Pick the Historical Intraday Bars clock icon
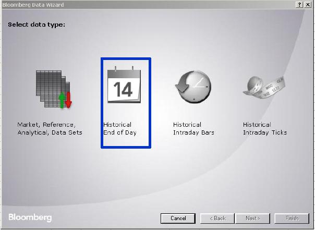 193,87
